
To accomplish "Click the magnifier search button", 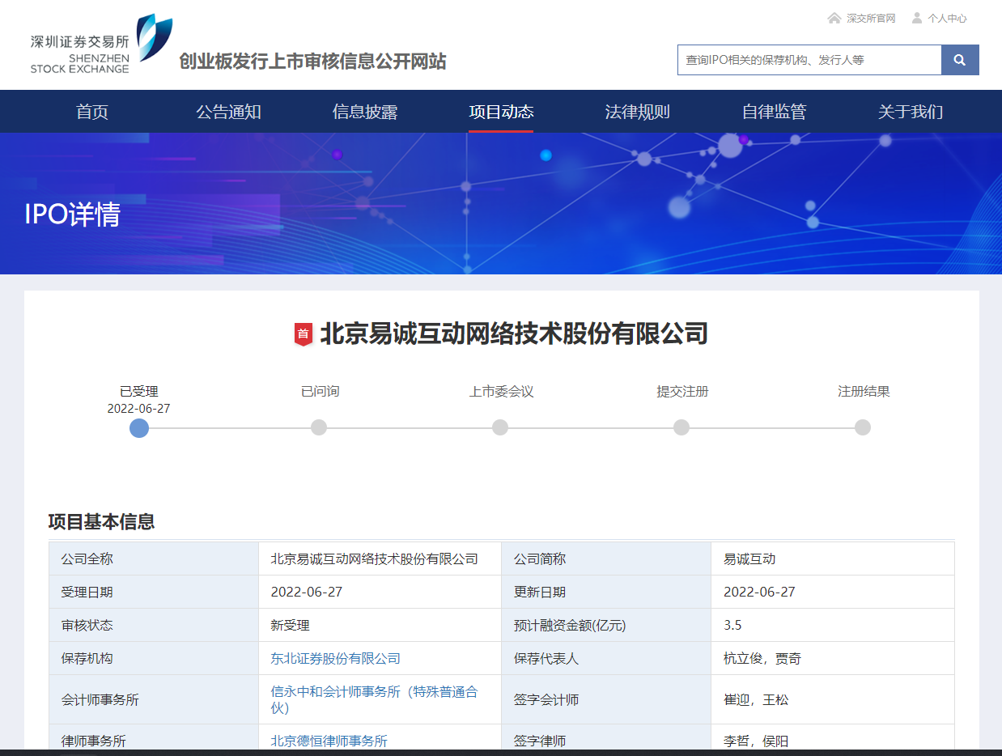I will (x=960, y=60).
